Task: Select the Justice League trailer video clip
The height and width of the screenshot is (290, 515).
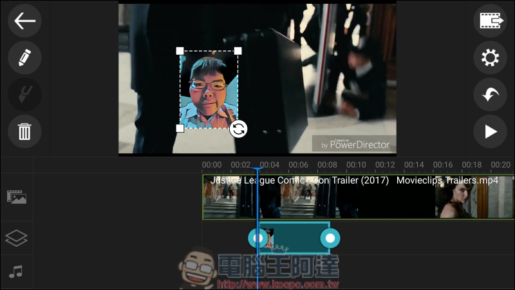Action: pos(358,197)
